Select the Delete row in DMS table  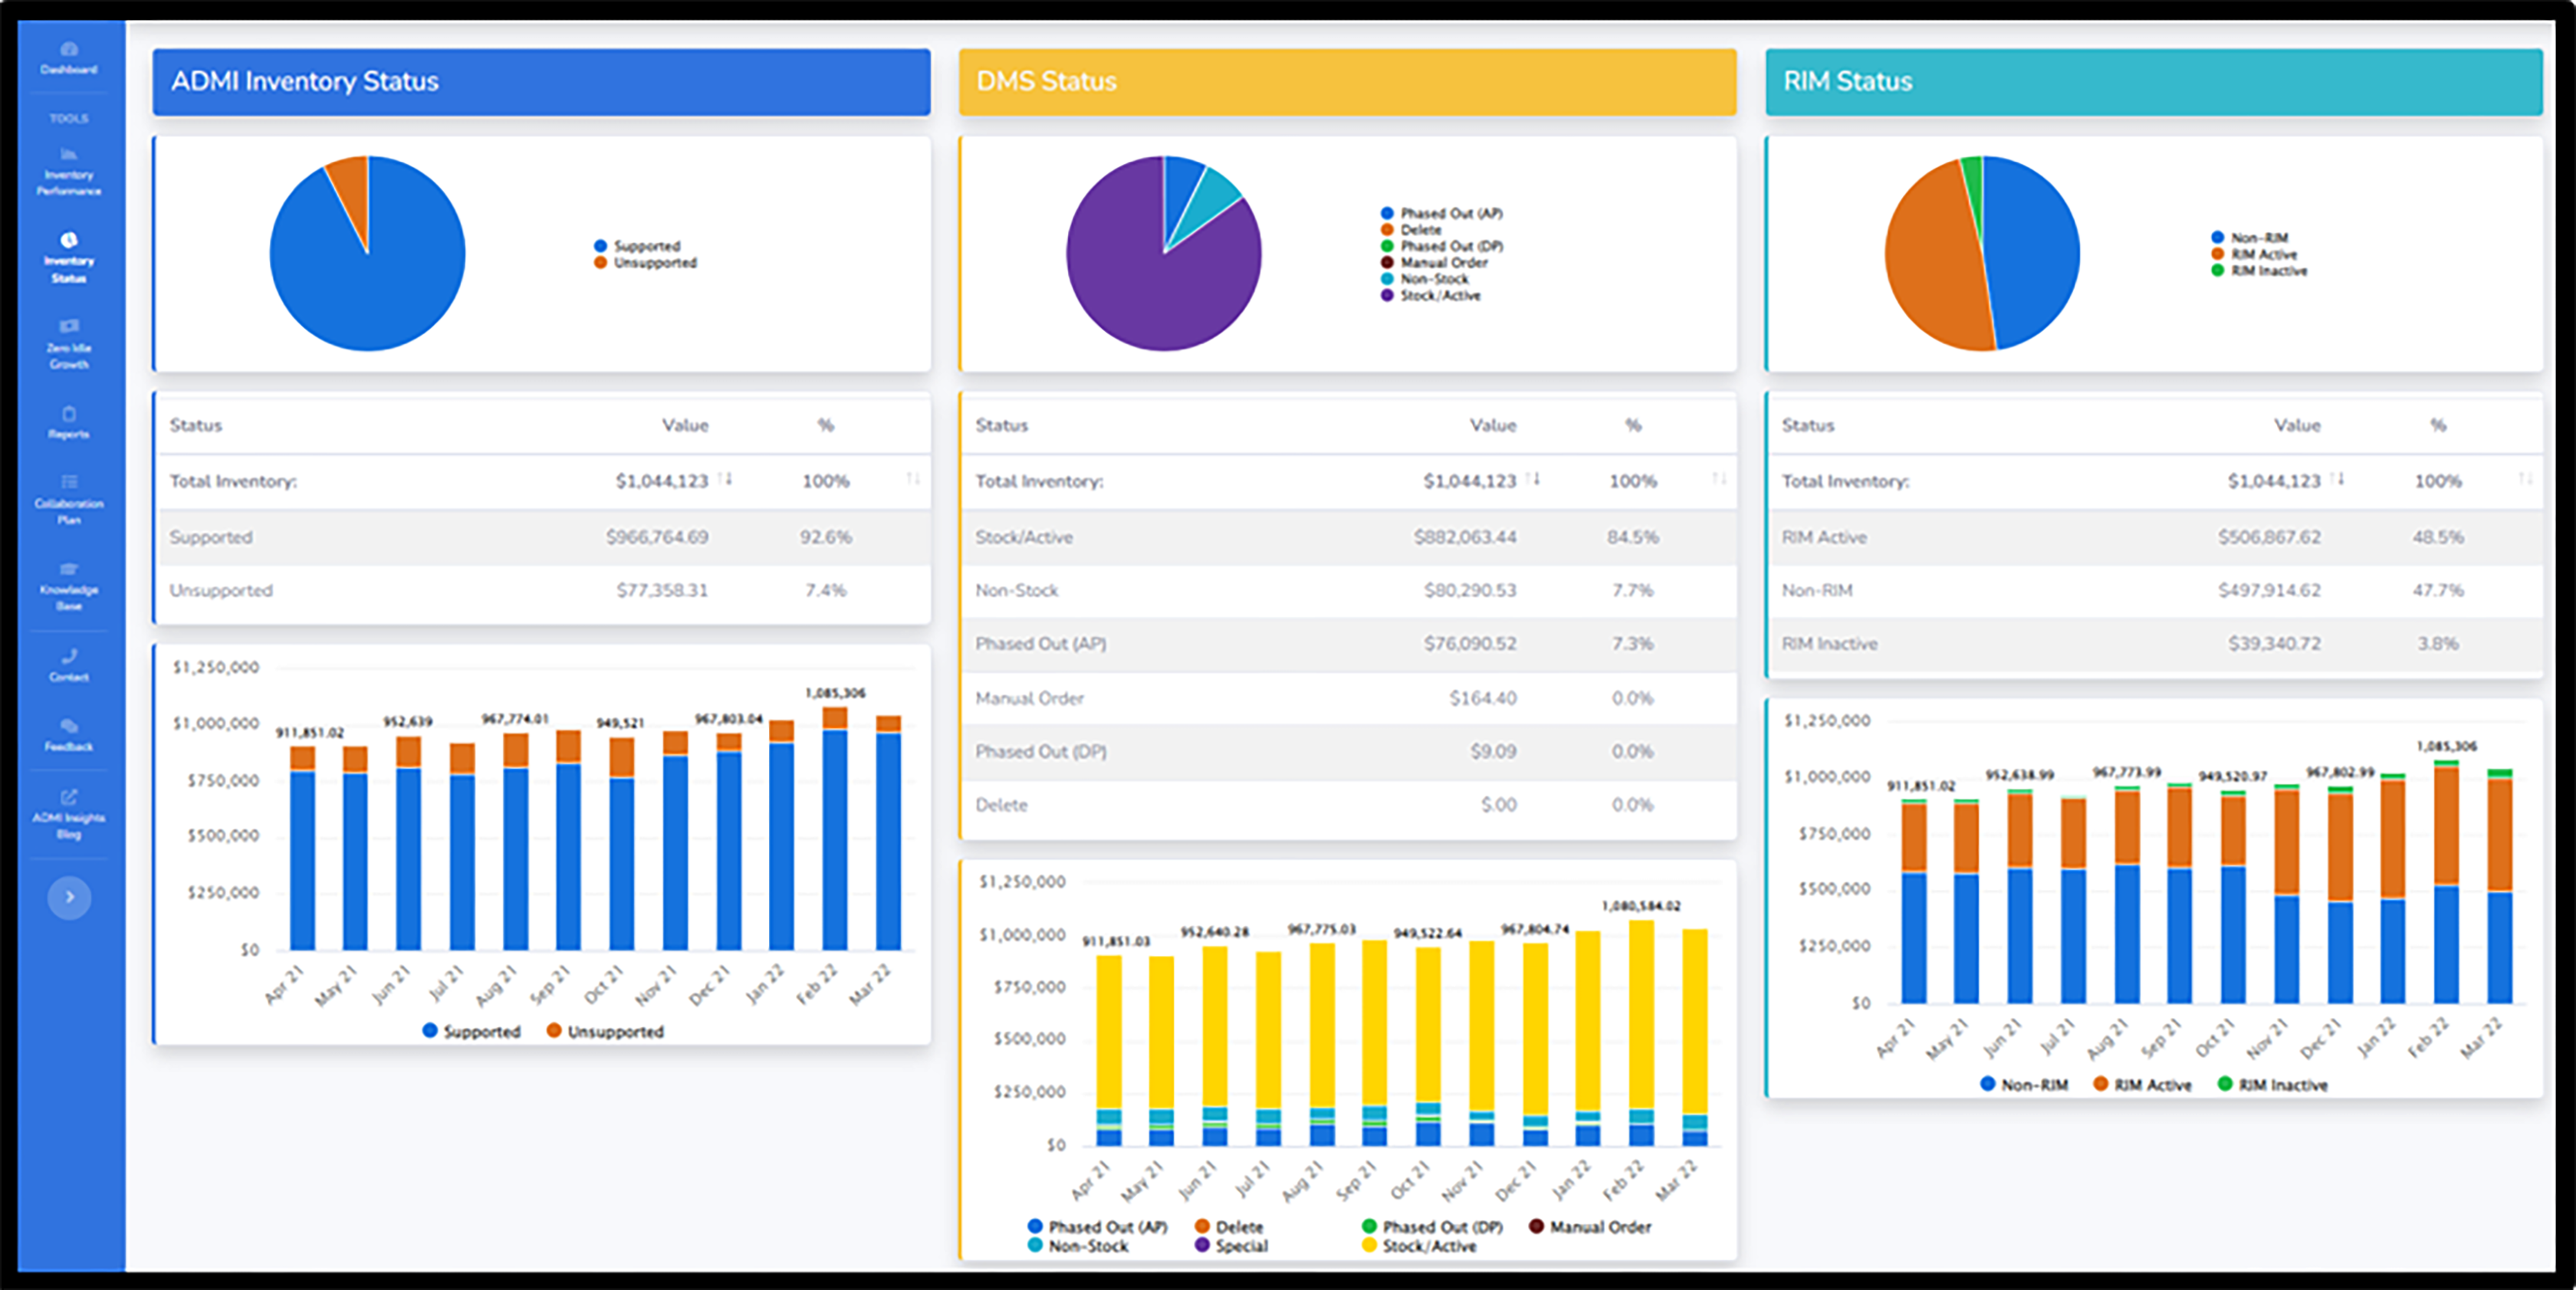click(1347, 805)
